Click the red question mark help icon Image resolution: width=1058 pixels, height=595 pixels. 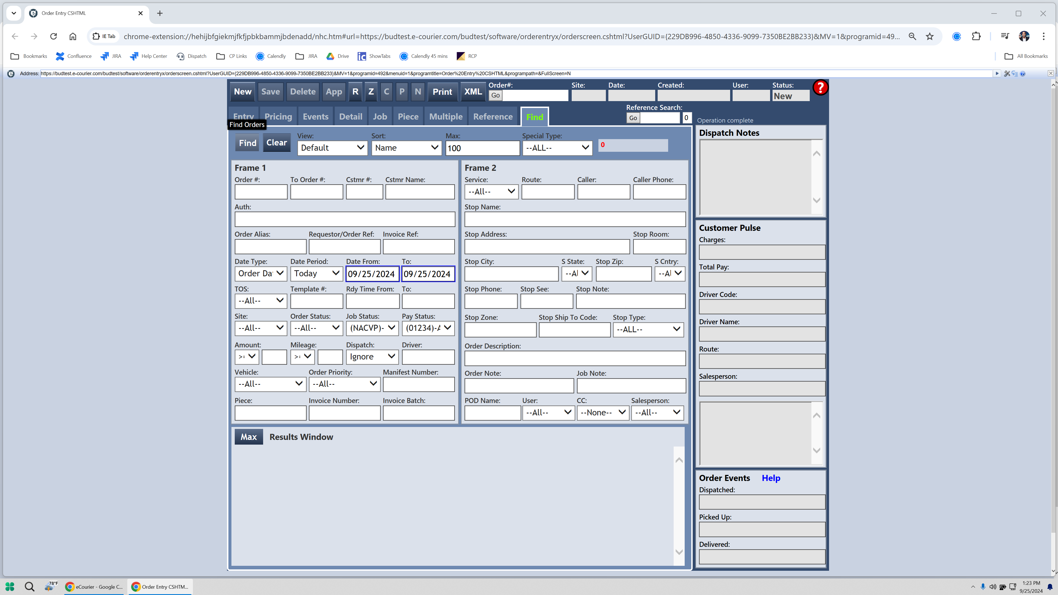(x=820, y=88)
